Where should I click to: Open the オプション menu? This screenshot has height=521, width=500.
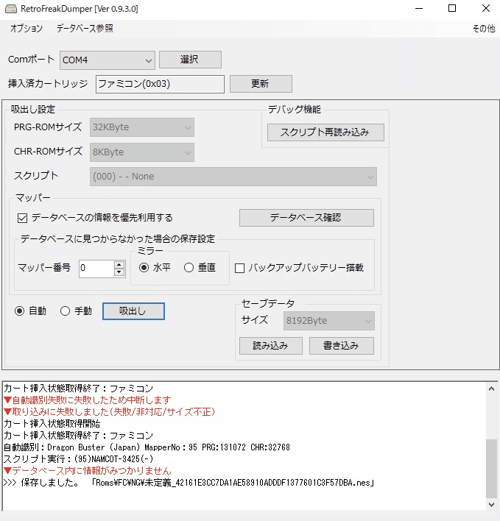[x=27, y=29]
